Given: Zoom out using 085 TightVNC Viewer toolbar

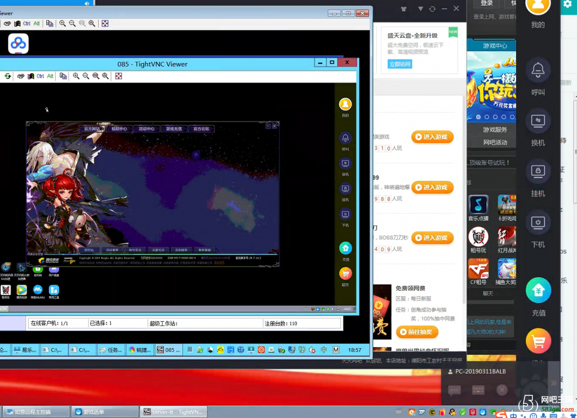Looking at the screenshot, I should (86, 76).
